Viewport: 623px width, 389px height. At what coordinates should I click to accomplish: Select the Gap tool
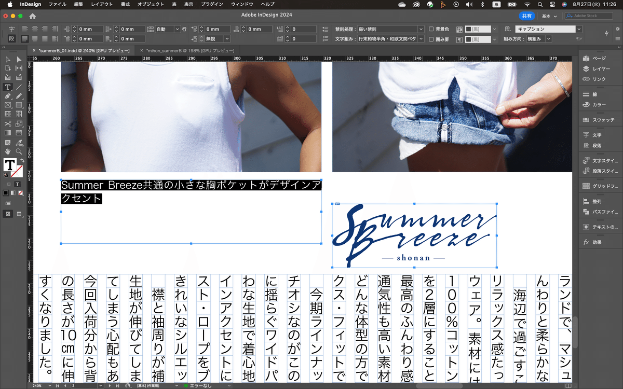click(x=19, y=68)
